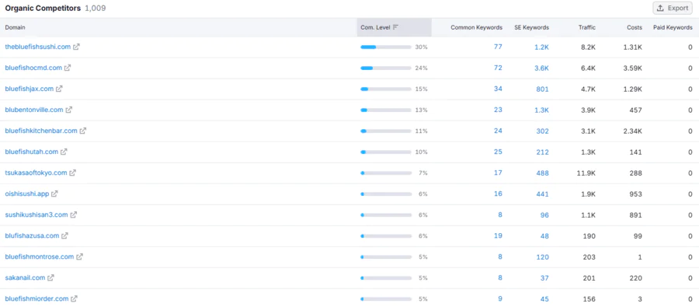Open 801 SE keywords for bluefishjax.com
This screenshot has width=699, height=307.
(543, 89)
